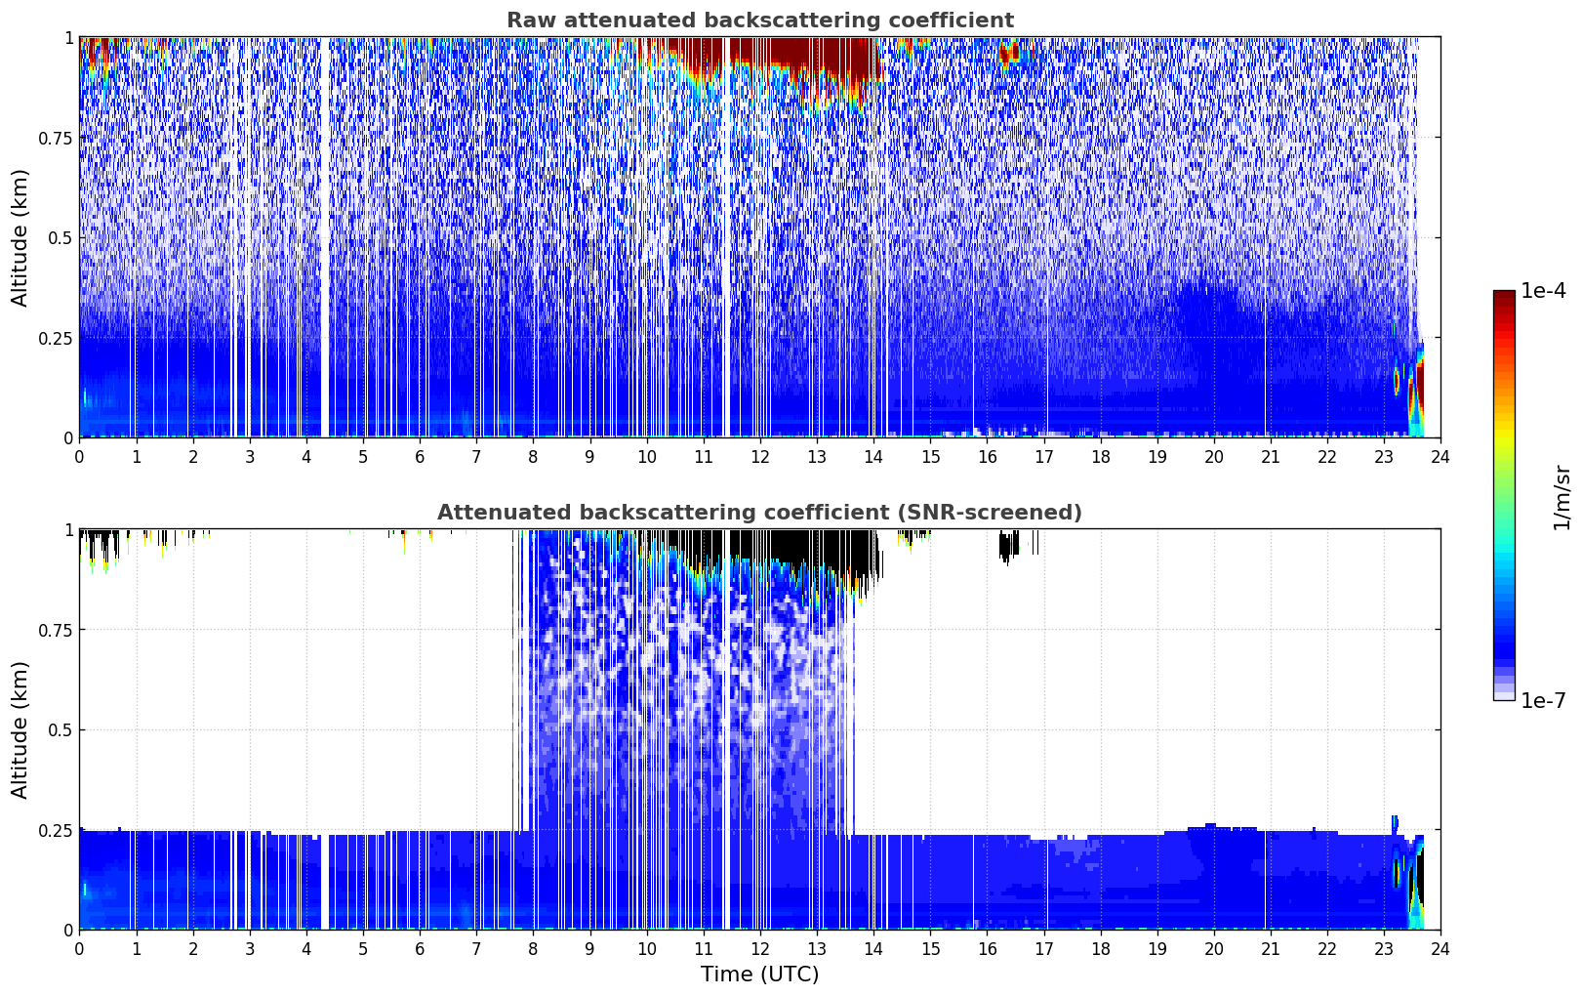1582x996 pixels.
Task: Click the "Time (UTC)" axis label
Action: [x=759, y=975]
